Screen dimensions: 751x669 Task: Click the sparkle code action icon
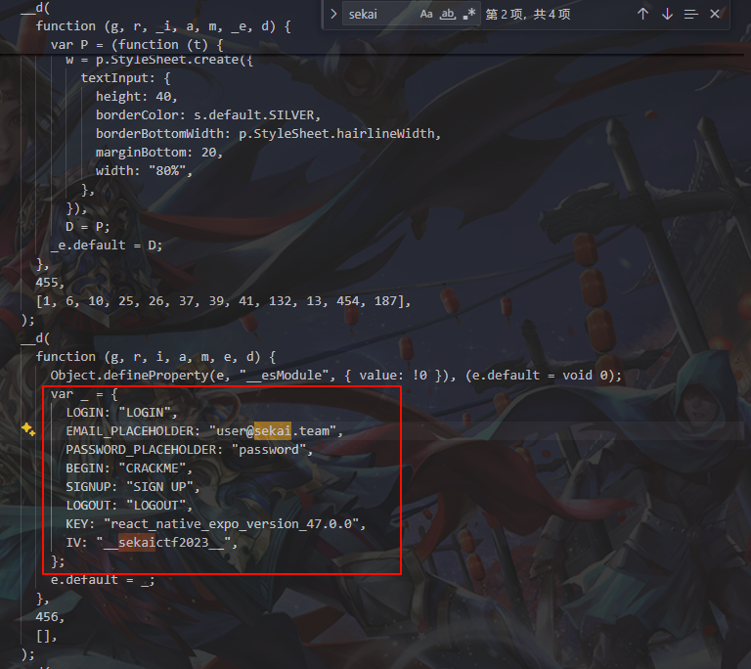[27, 430]
